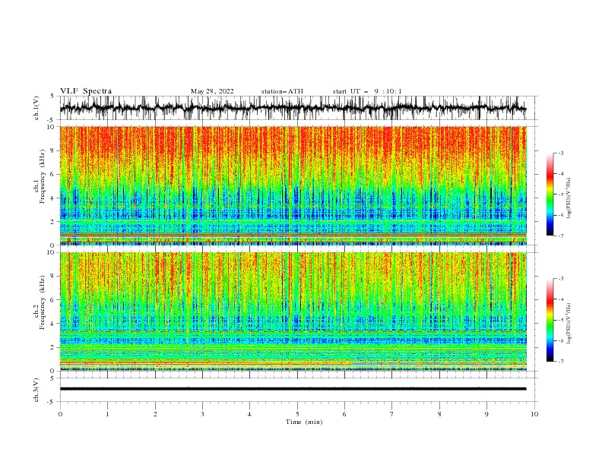The image size is (602, 465).
Task: Click the 'ch.1(V)' waveform axis label
Action: (x=36, y=108)
